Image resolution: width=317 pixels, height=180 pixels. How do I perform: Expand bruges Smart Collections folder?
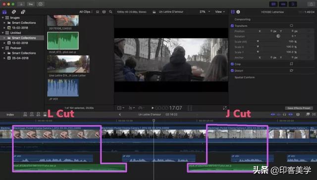[4, 23]
